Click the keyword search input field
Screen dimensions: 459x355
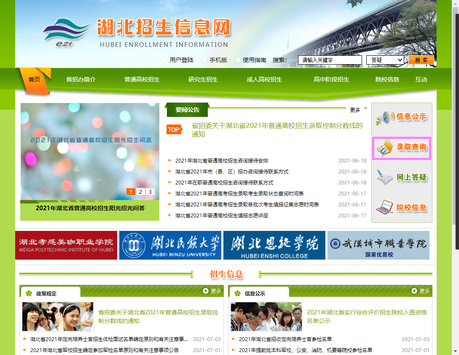pos(330,60)
